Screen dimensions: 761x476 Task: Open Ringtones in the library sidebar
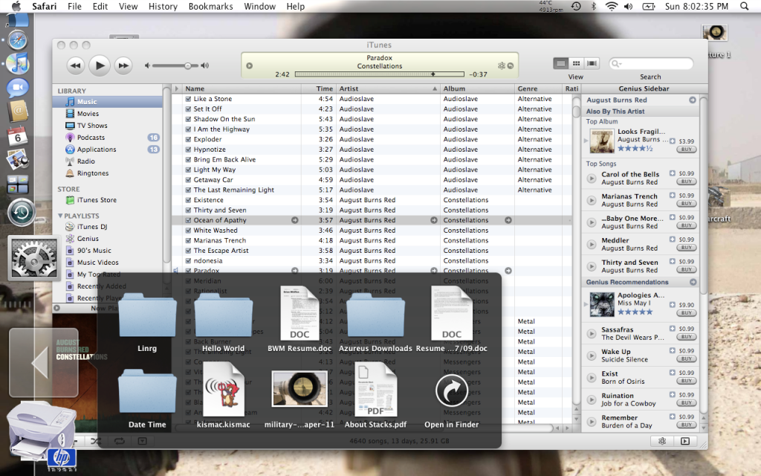coord(93,173)
